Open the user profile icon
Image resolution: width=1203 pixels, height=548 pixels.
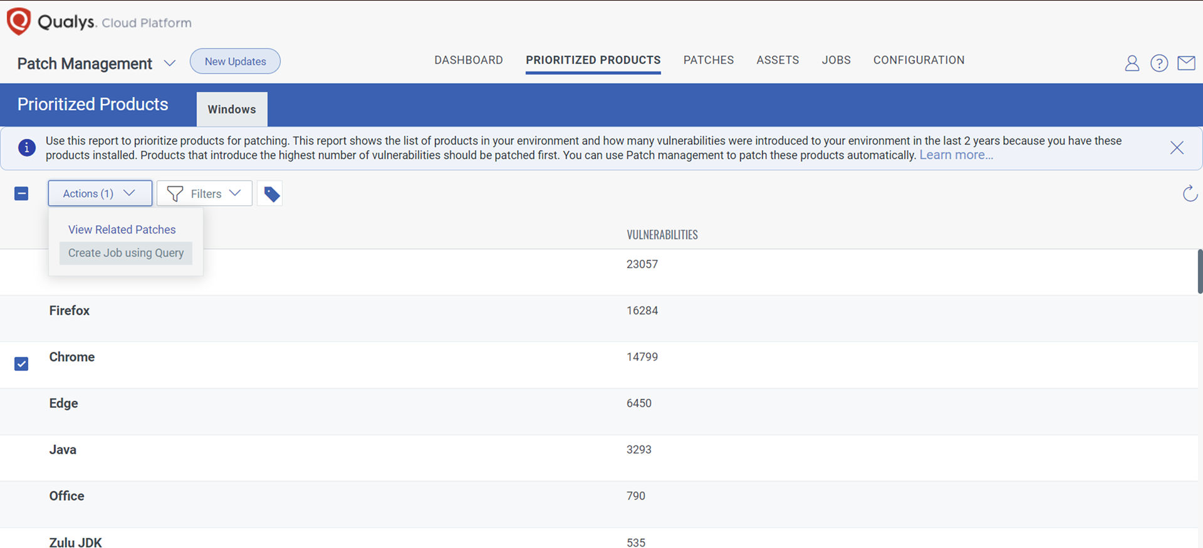(1132, 63)
